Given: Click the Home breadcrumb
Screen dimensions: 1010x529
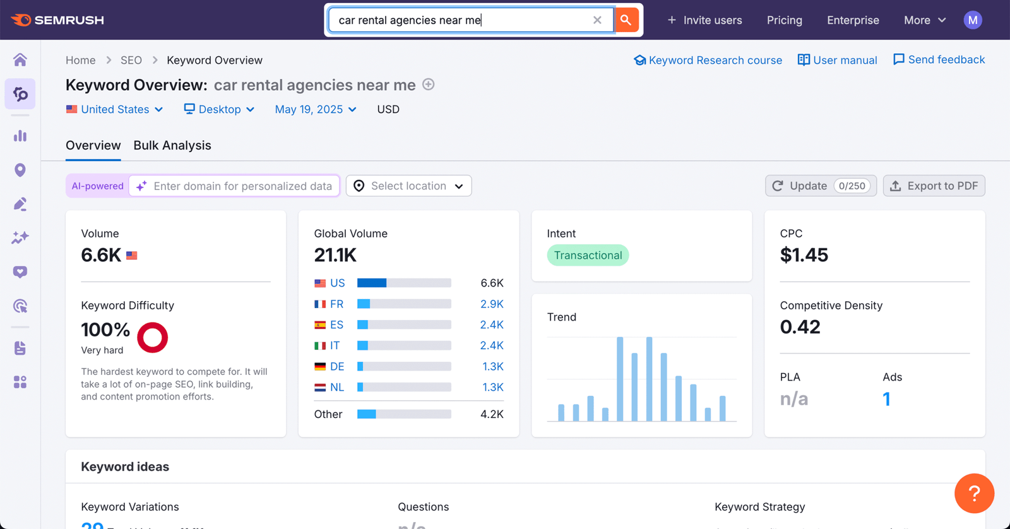Looking at the screenshot, I should click(x=81, y=60).
